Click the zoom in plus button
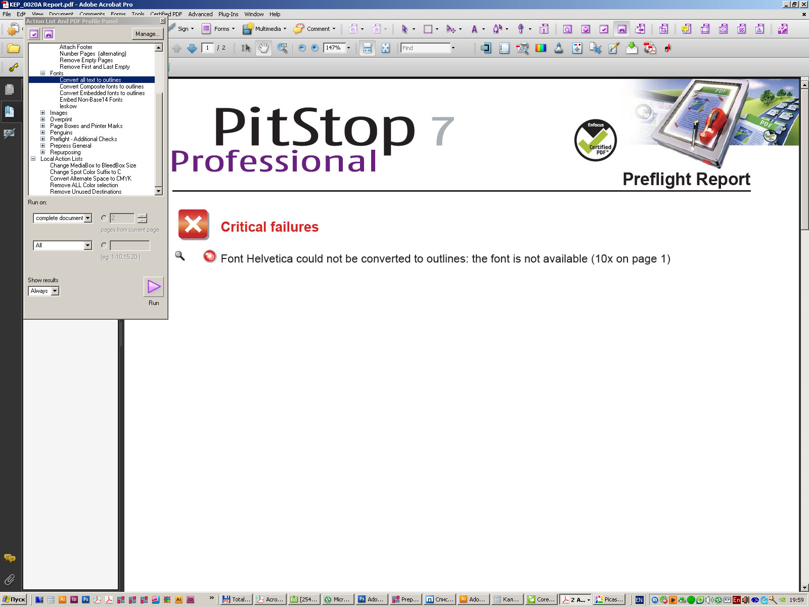Screen dimensions: 809x607 (x=314, y=48)
